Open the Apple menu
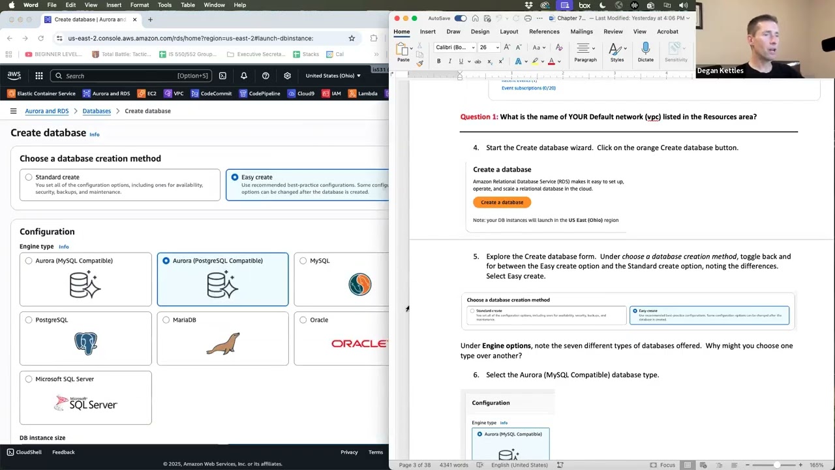835x470 pixels. [x=11, y=5]
